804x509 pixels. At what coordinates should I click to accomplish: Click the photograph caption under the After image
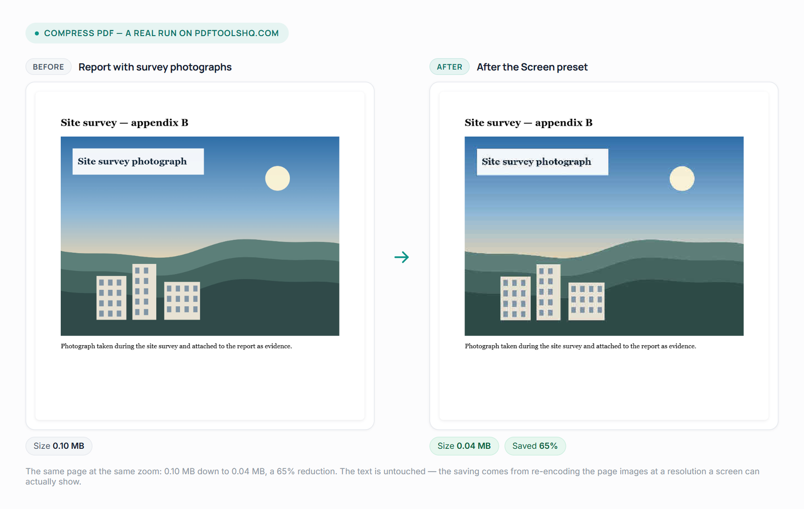click(580, 346)
